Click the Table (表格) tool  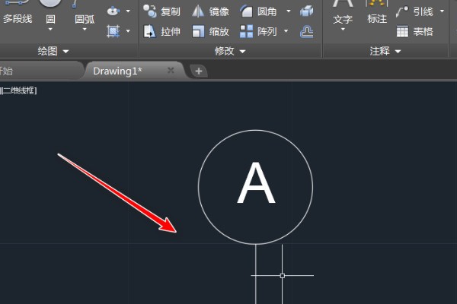coord(415,31)
